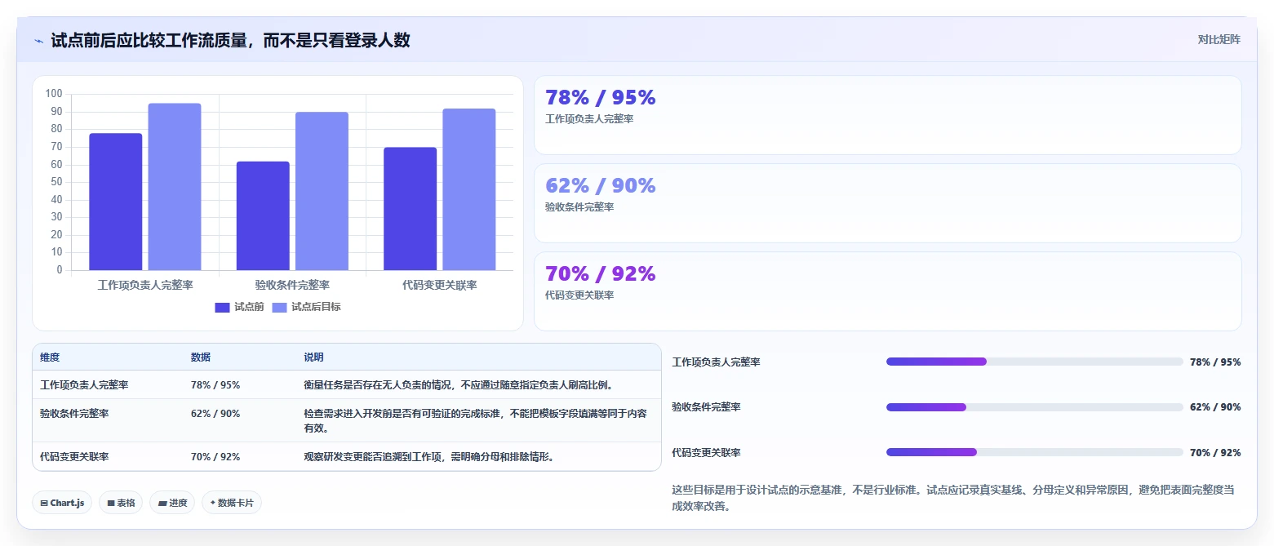This screenshot has width=1274, height=546.
Task: Click the 数据卡片 chip below the table
Action: tap(232, 503)
